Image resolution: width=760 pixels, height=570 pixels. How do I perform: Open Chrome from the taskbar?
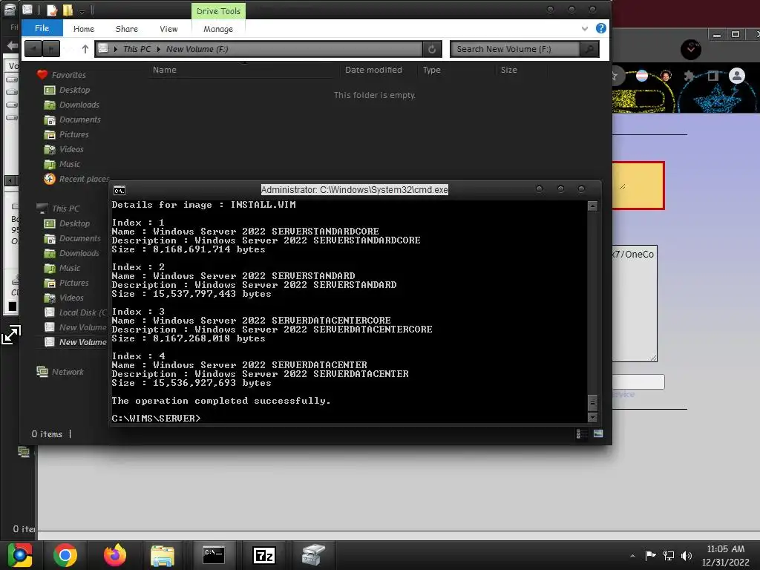pos(65,555)
